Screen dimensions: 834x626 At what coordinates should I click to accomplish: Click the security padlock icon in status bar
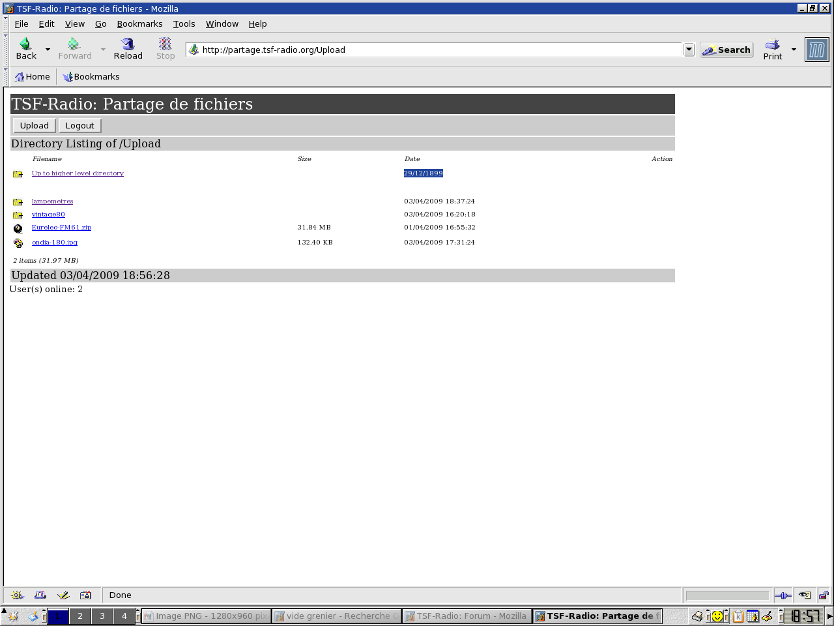pyautogui.click(x=824, y=595)
